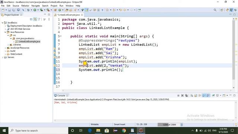Open the Run button dropdown arrow
Image resolution: width=238 pixels, height=134 pixels.
(38, 10)
